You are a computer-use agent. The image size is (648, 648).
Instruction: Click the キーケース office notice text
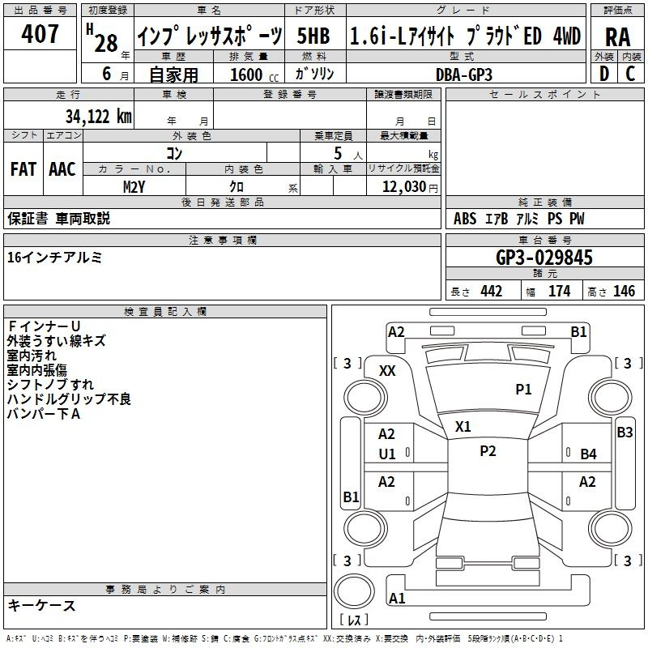click(x=42, y=605)
